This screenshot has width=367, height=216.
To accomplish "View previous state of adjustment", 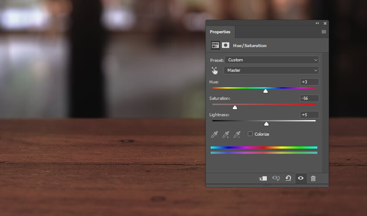I will click(276, 178).
